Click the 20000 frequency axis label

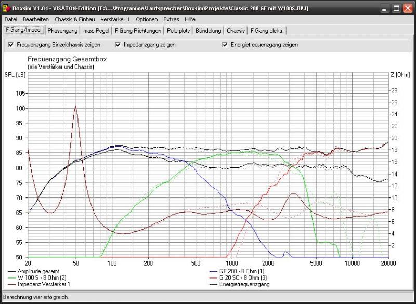pyautogui.click(x=388, y=263)
